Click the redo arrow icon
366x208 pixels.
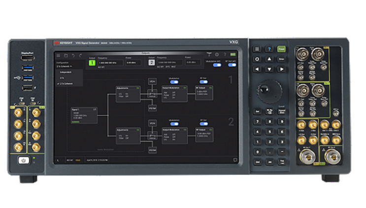coord(80,56)
